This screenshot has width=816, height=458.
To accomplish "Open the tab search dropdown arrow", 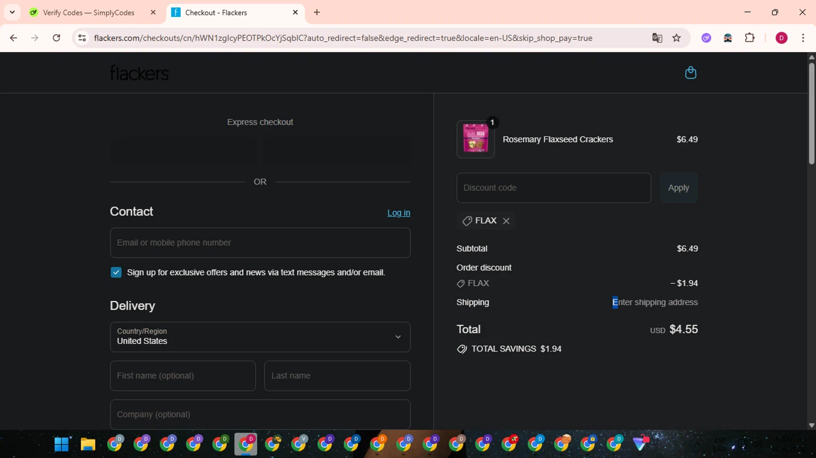I will 12,12.
